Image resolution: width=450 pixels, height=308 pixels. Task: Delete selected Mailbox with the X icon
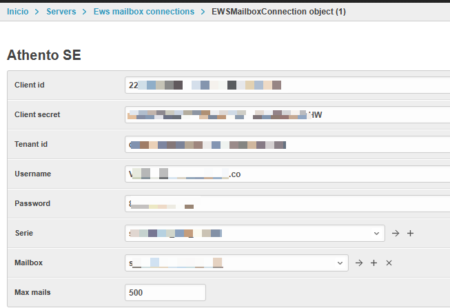pyautogui.click(x=389, y=263)
